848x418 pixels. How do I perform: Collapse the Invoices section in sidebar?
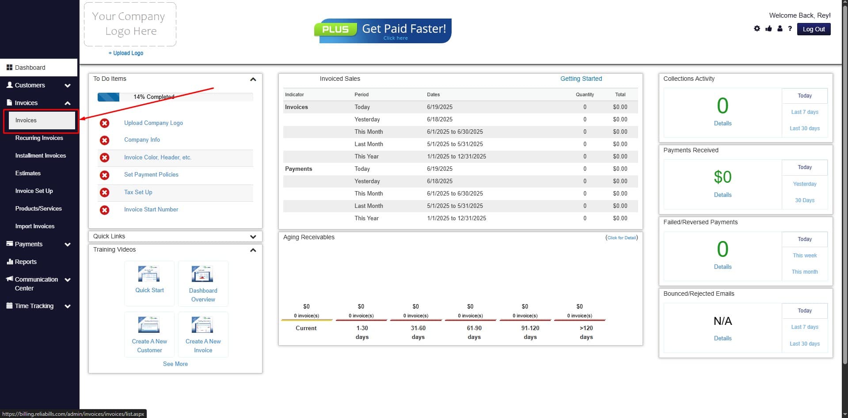coord(67,103)
